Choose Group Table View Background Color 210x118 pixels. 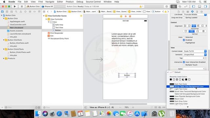click(188, 87)
